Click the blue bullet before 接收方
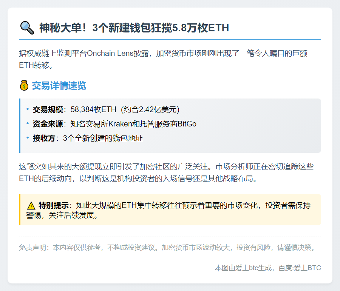 (28, 138)
